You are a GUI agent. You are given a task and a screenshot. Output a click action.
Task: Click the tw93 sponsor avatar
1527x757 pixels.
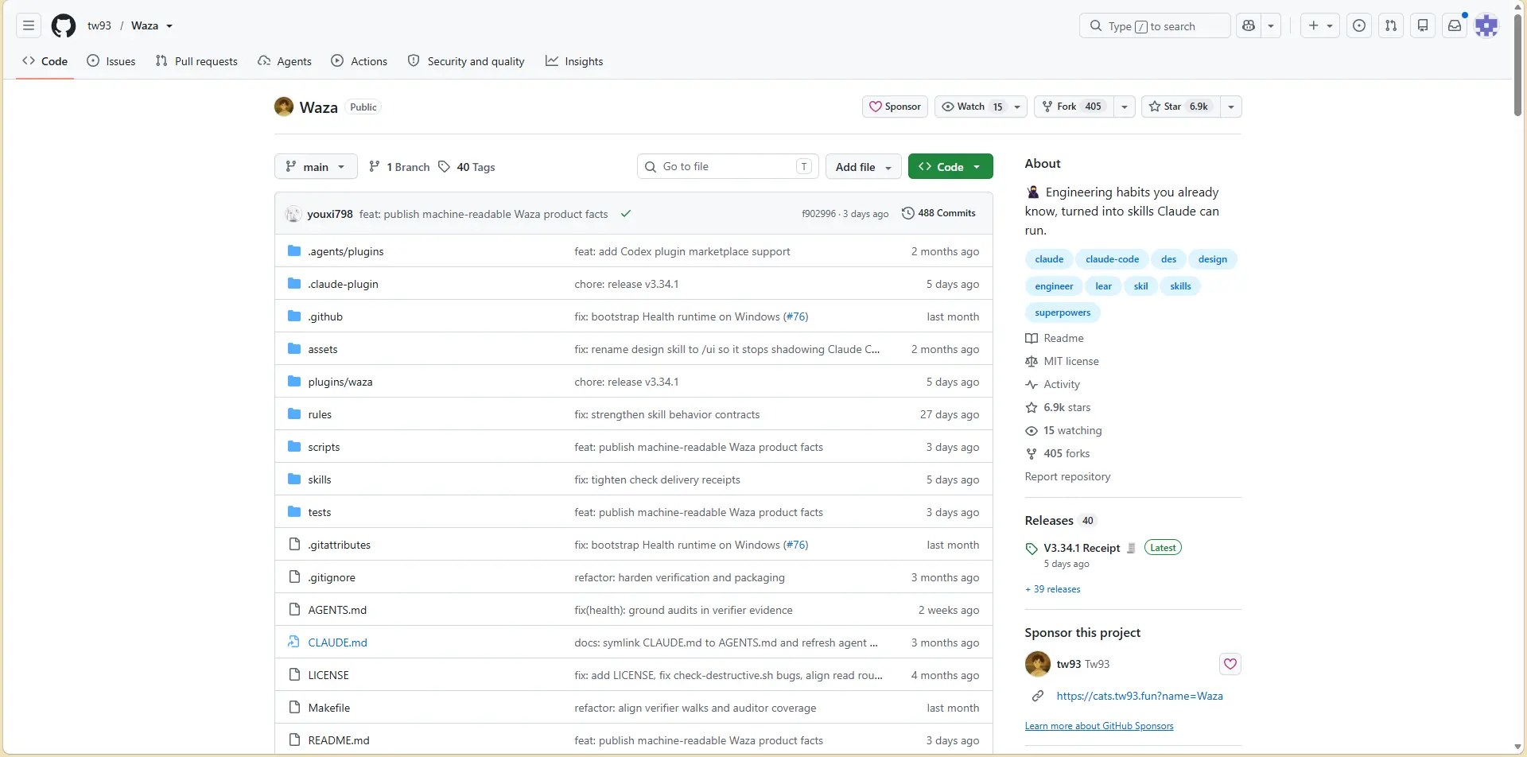point(1038,664)
